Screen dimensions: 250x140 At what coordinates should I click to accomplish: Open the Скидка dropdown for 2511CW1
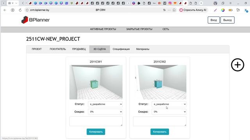tap(105, 112)
